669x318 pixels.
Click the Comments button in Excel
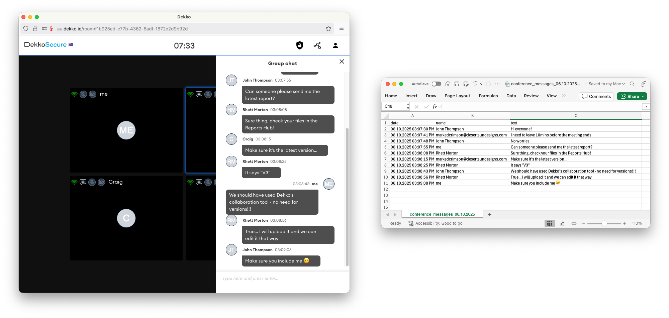(596, 96)
